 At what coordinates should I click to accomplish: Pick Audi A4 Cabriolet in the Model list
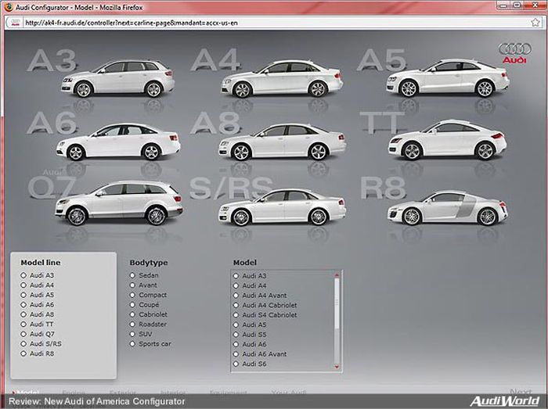(x=265, y=305)
